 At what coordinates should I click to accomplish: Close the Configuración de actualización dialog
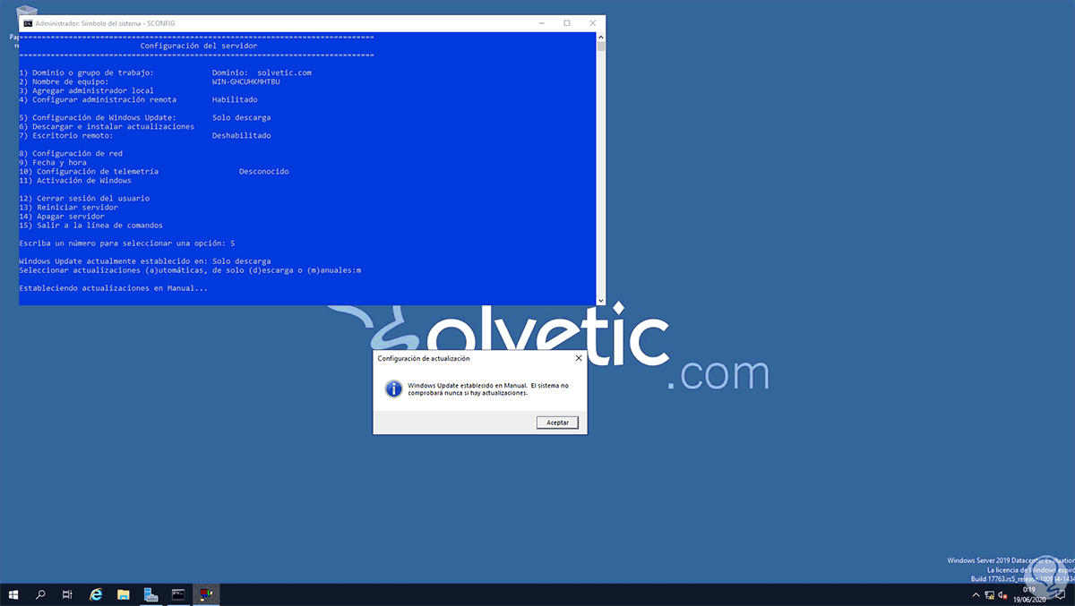click(x=578, y=358)
